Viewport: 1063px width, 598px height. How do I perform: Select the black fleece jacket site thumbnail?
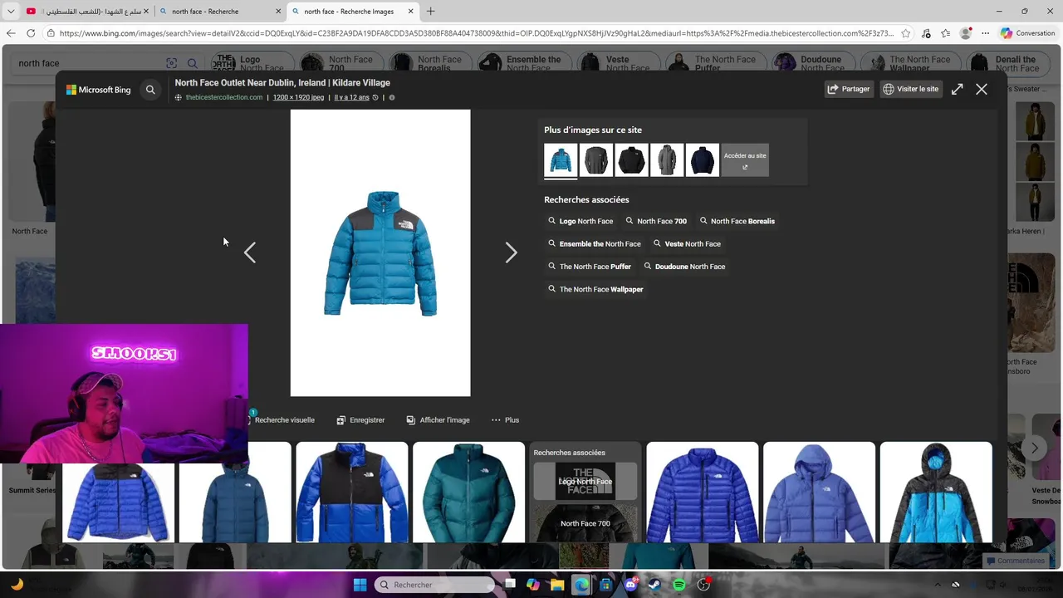tap(631, 159)
